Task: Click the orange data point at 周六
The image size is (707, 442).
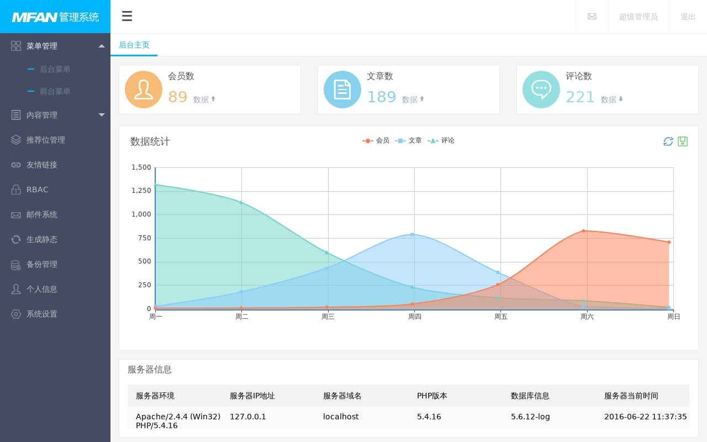Action: point(583,231)
